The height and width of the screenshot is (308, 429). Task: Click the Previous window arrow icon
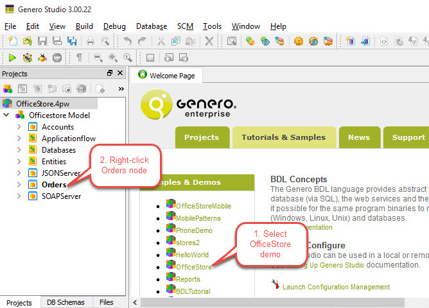tap(169, 58)
